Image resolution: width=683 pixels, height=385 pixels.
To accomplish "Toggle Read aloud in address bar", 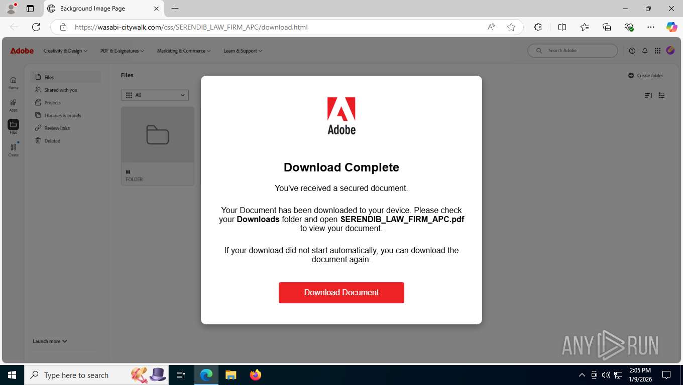I will point(492,27).
